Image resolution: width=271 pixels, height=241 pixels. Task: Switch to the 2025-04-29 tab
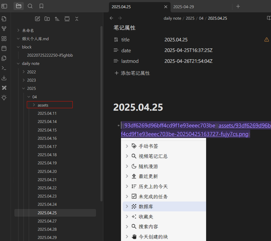[184, 7]
